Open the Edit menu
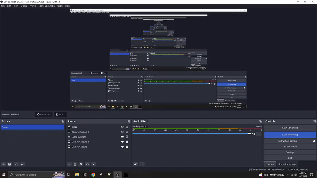Screen dimensions: 317x178 tap(9, 6)
